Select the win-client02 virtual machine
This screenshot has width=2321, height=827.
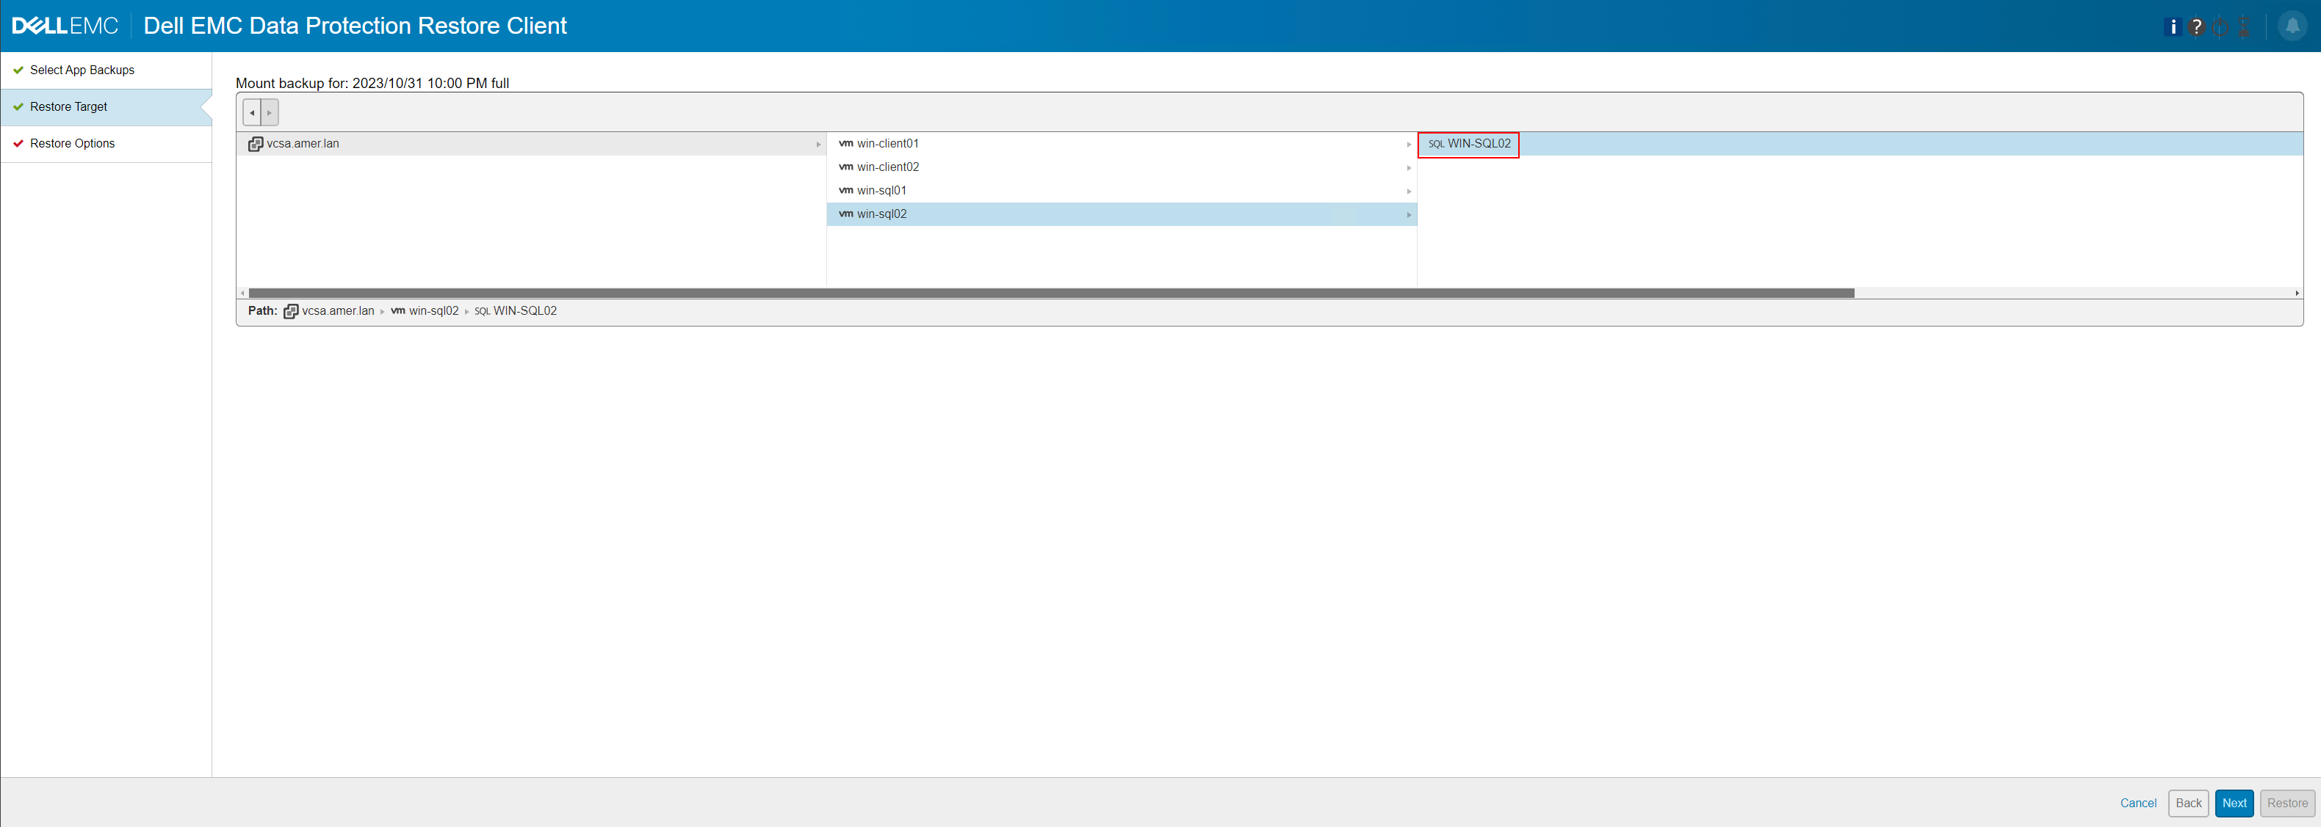[887, 167]
